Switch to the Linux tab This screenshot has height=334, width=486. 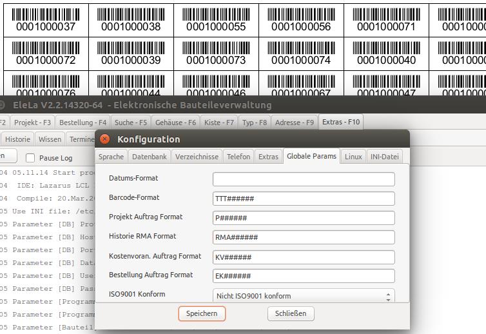(353, 157)
